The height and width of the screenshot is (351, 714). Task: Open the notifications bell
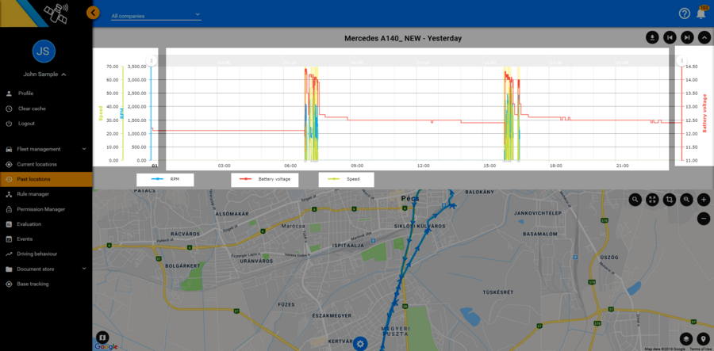point(701,13)
